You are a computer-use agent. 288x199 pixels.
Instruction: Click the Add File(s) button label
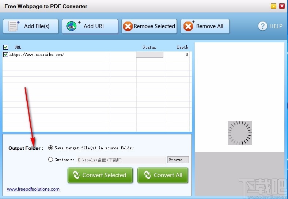click(37, 26)
